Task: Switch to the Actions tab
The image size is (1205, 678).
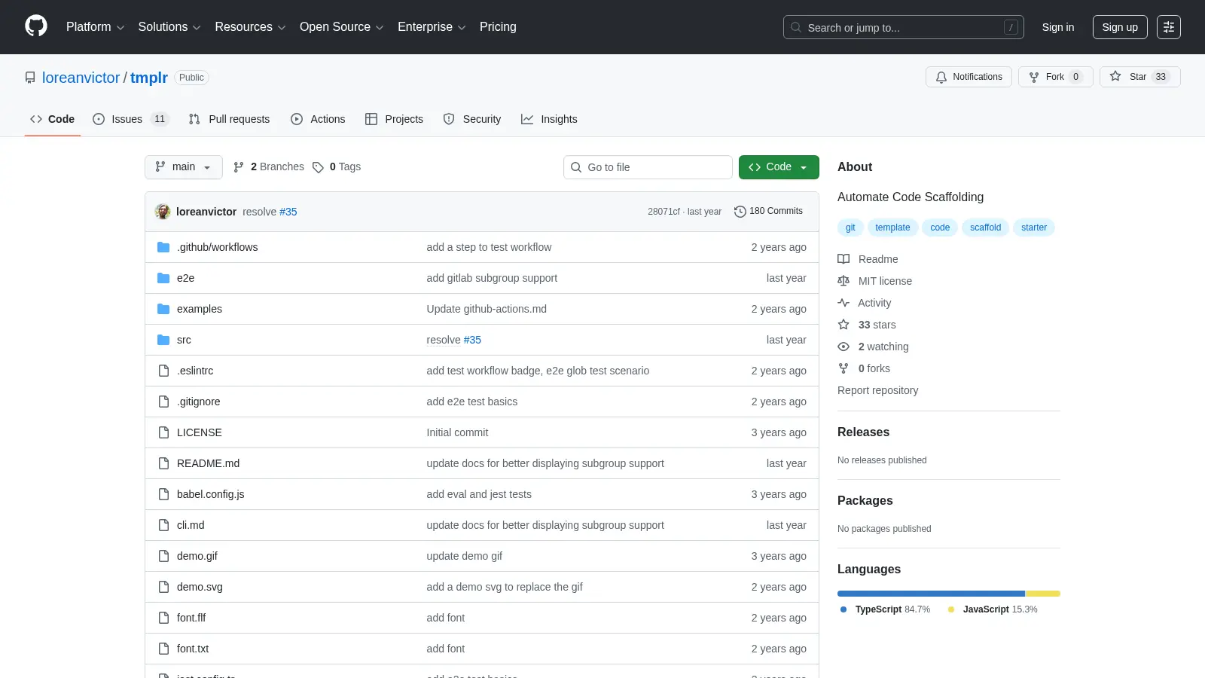Action: [318, 119]
